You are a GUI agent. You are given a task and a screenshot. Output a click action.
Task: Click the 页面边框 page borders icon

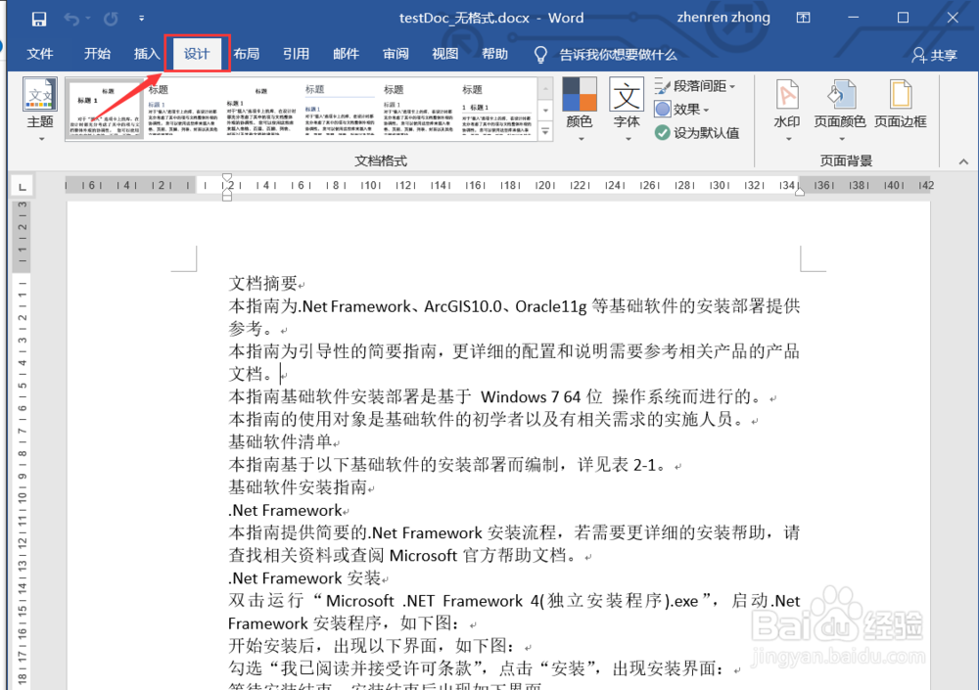coord(900,105)
